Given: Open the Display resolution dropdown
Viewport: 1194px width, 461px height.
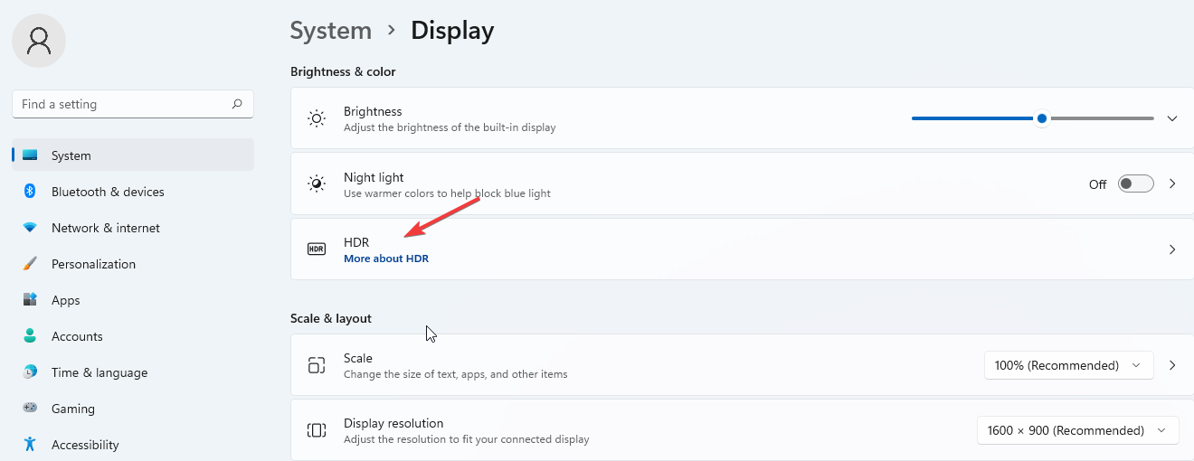Looking at the screenshot, I should tap(1077, 430).
